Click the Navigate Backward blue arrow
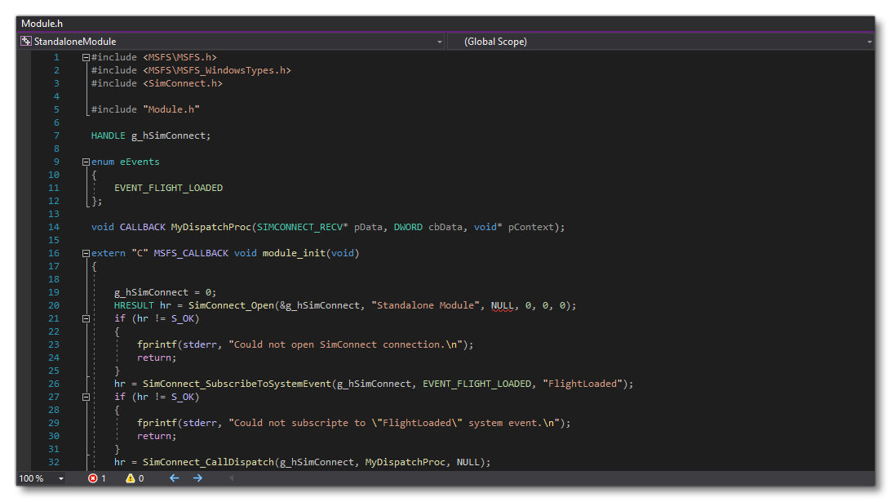The width and height of the screenshot is (891, 502). (x=173, y=479)
